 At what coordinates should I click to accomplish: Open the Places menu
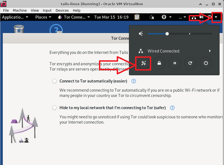[43, 17]
